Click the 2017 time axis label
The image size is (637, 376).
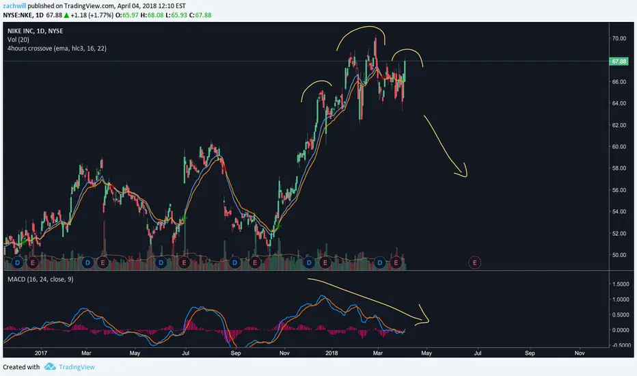click(41, 353)
